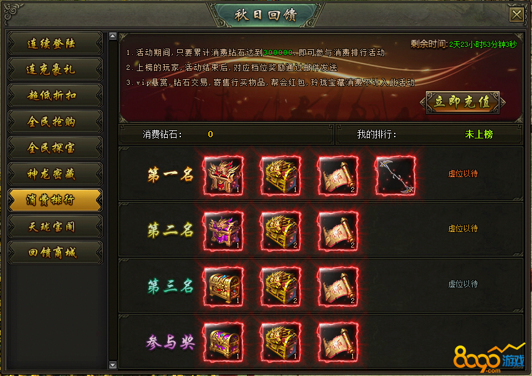The height and width of the screenshot is (376, 532).
Task: Open the 天珑宝阁 tab
Action: pos(56,226)
